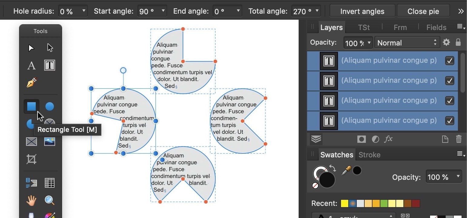Viewport: 467px width, 218px height.
Task: Select the Frame Text tool
Action: click(49, 65)
